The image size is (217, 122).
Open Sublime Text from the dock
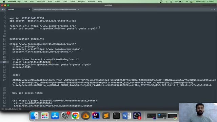tap(106, 116)
